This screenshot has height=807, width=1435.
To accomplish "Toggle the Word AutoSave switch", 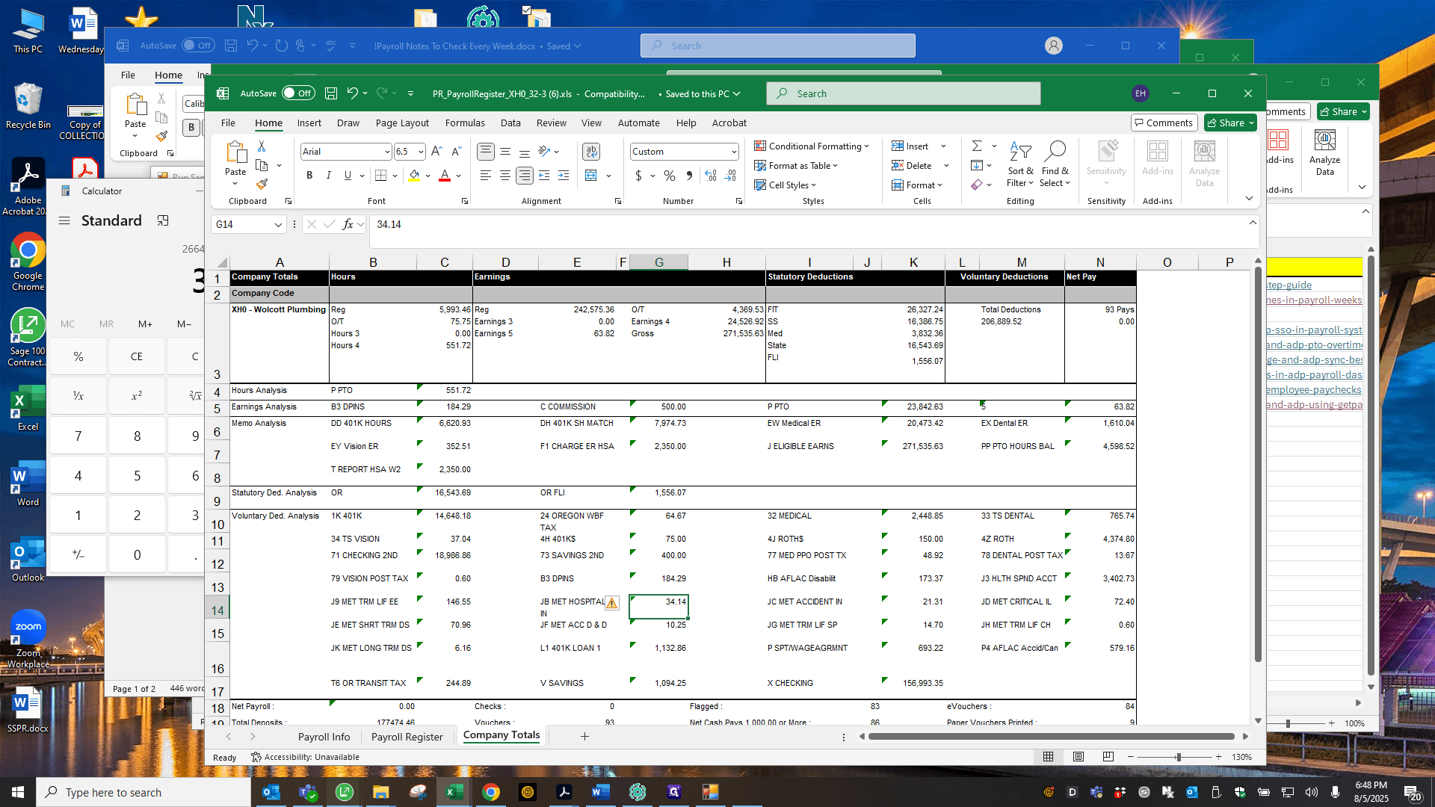I will click(198, 46).
